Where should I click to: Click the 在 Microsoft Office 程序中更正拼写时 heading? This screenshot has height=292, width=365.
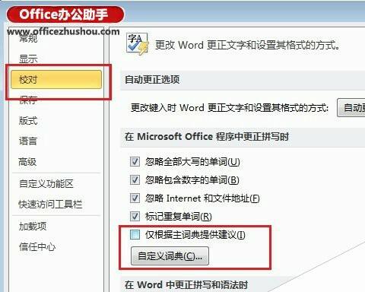tap(207, 137)
